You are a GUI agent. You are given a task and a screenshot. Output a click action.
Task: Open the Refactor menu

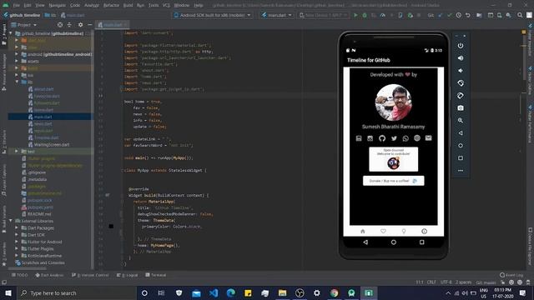111,5
